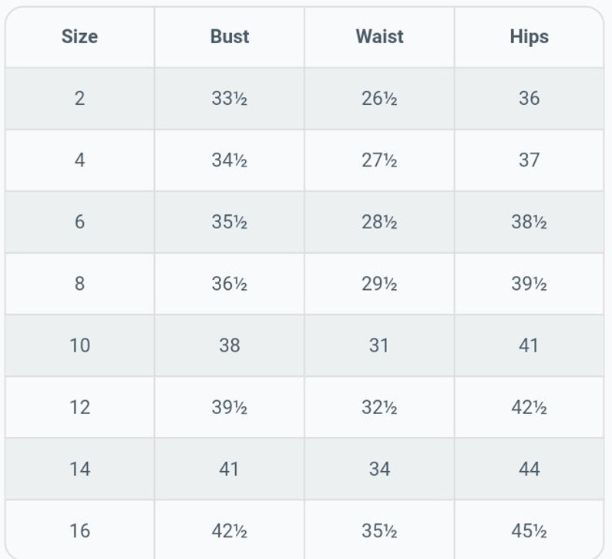Select size 8 in the Size column
The image size is (612, 559).
tap(79, 284)
